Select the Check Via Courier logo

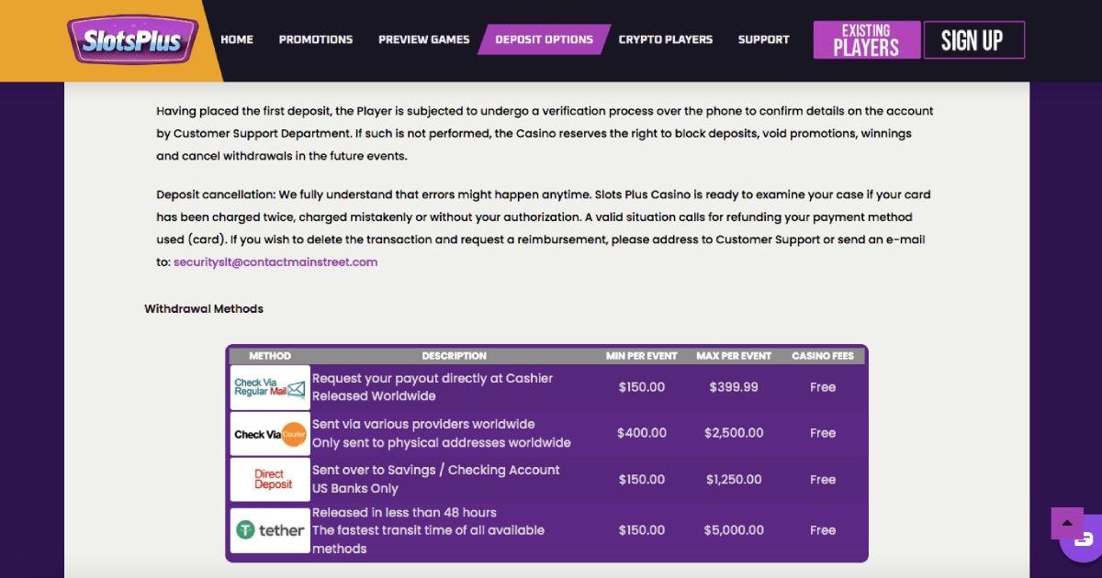pos(269,434)
